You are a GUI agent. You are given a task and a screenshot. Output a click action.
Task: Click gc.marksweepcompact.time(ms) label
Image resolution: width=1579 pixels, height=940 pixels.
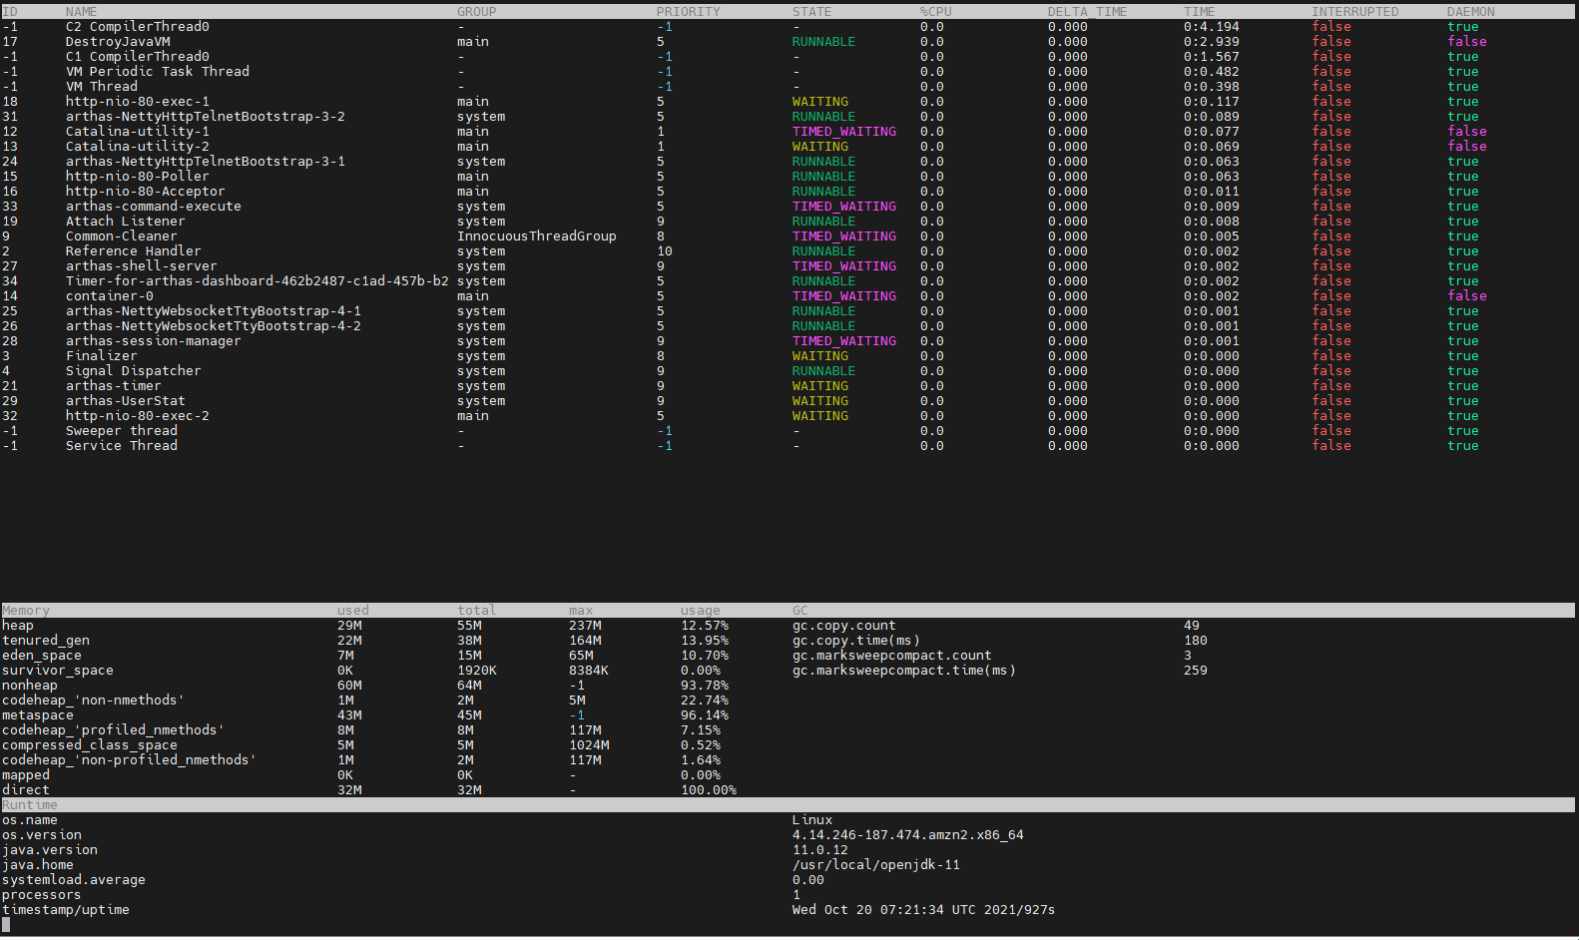coord(904,671)
